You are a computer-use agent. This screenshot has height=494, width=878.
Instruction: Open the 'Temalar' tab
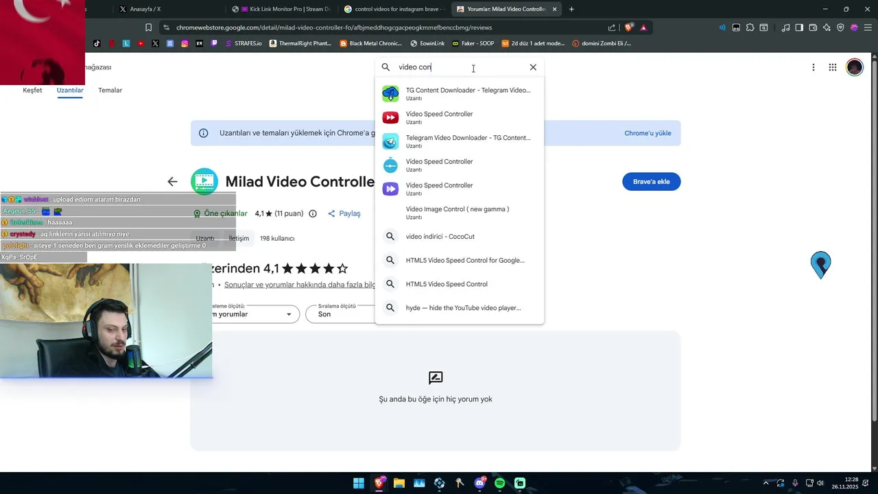(110, 91)
